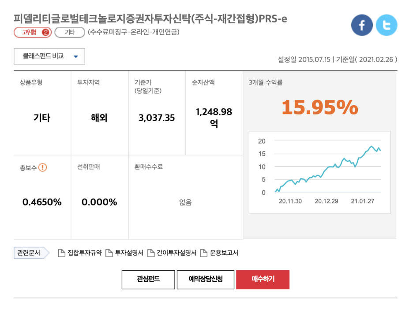Click the 총보수 label text
This screenshot has height=309, width=413.
point(28,168)
